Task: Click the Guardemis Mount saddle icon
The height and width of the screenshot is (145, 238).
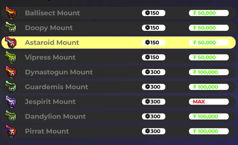Action: 11,87
